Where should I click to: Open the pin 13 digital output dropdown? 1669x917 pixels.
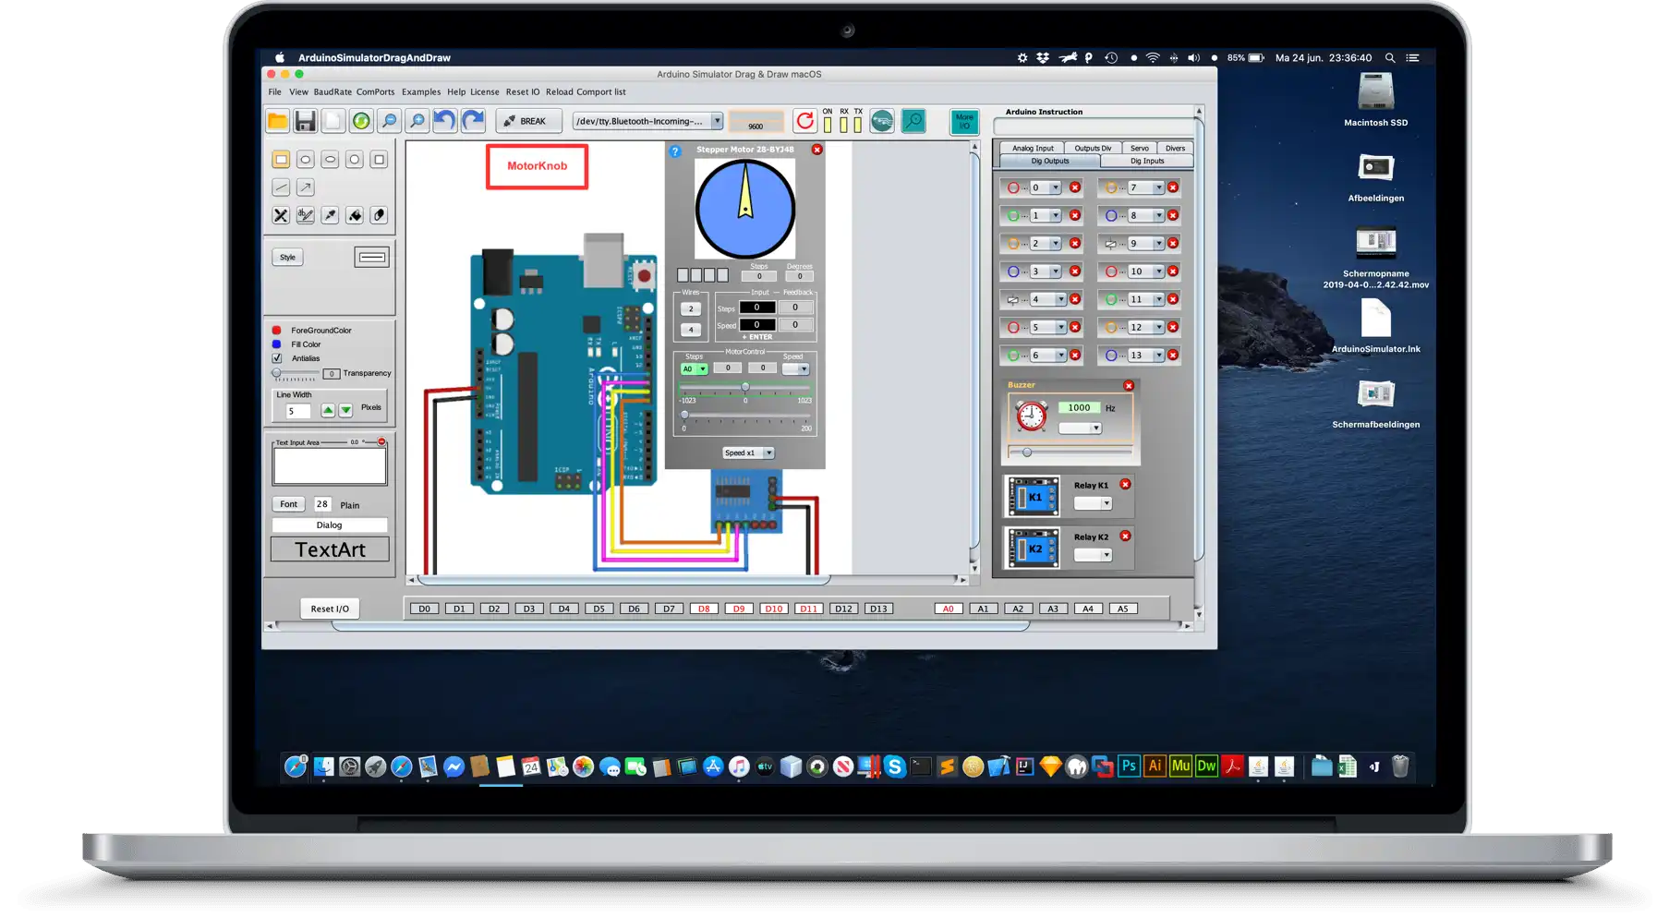[1146, 355]
